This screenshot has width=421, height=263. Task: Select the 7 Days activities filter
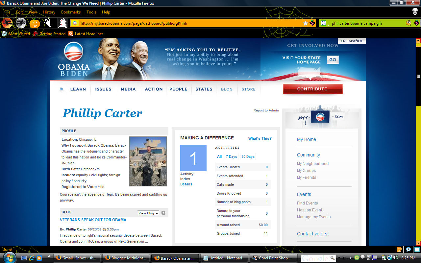(231, 156)
